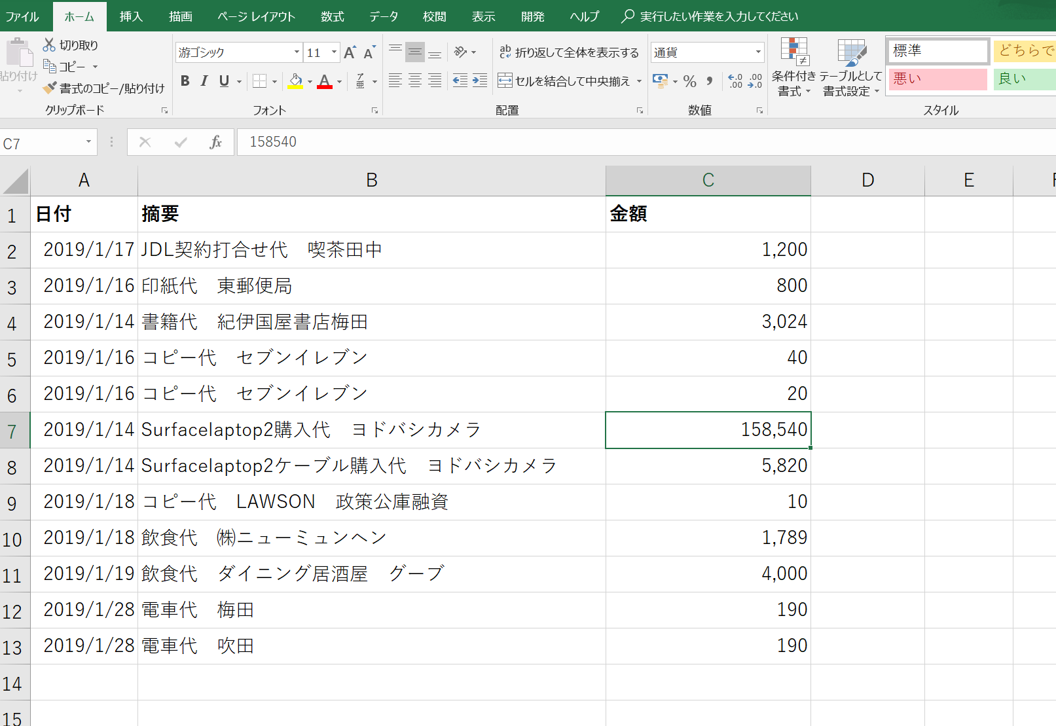Toggle wrap text for the cell
1056x726 pixels.
[569, 52]
